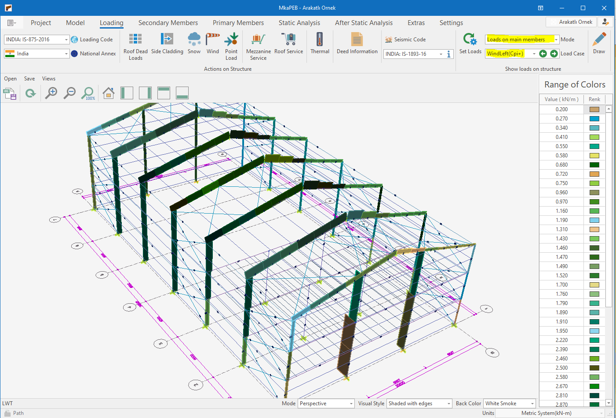Image resolution: width=616 pixels, height=418 pixels.
Task: Switch to the Static Analysis tab
Action: pos(299,23)
